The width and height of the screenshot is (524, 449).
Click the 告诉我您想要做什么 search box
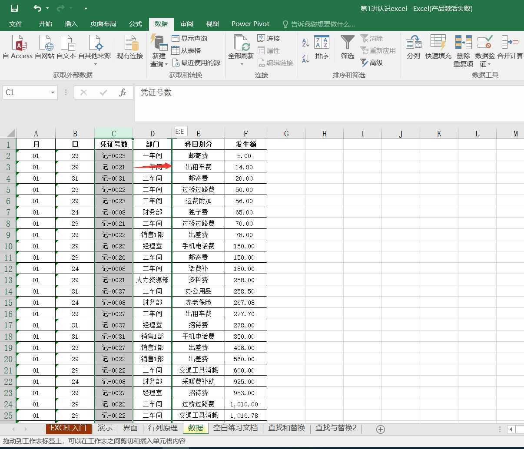pyautogui.click(x=318, y=24)
